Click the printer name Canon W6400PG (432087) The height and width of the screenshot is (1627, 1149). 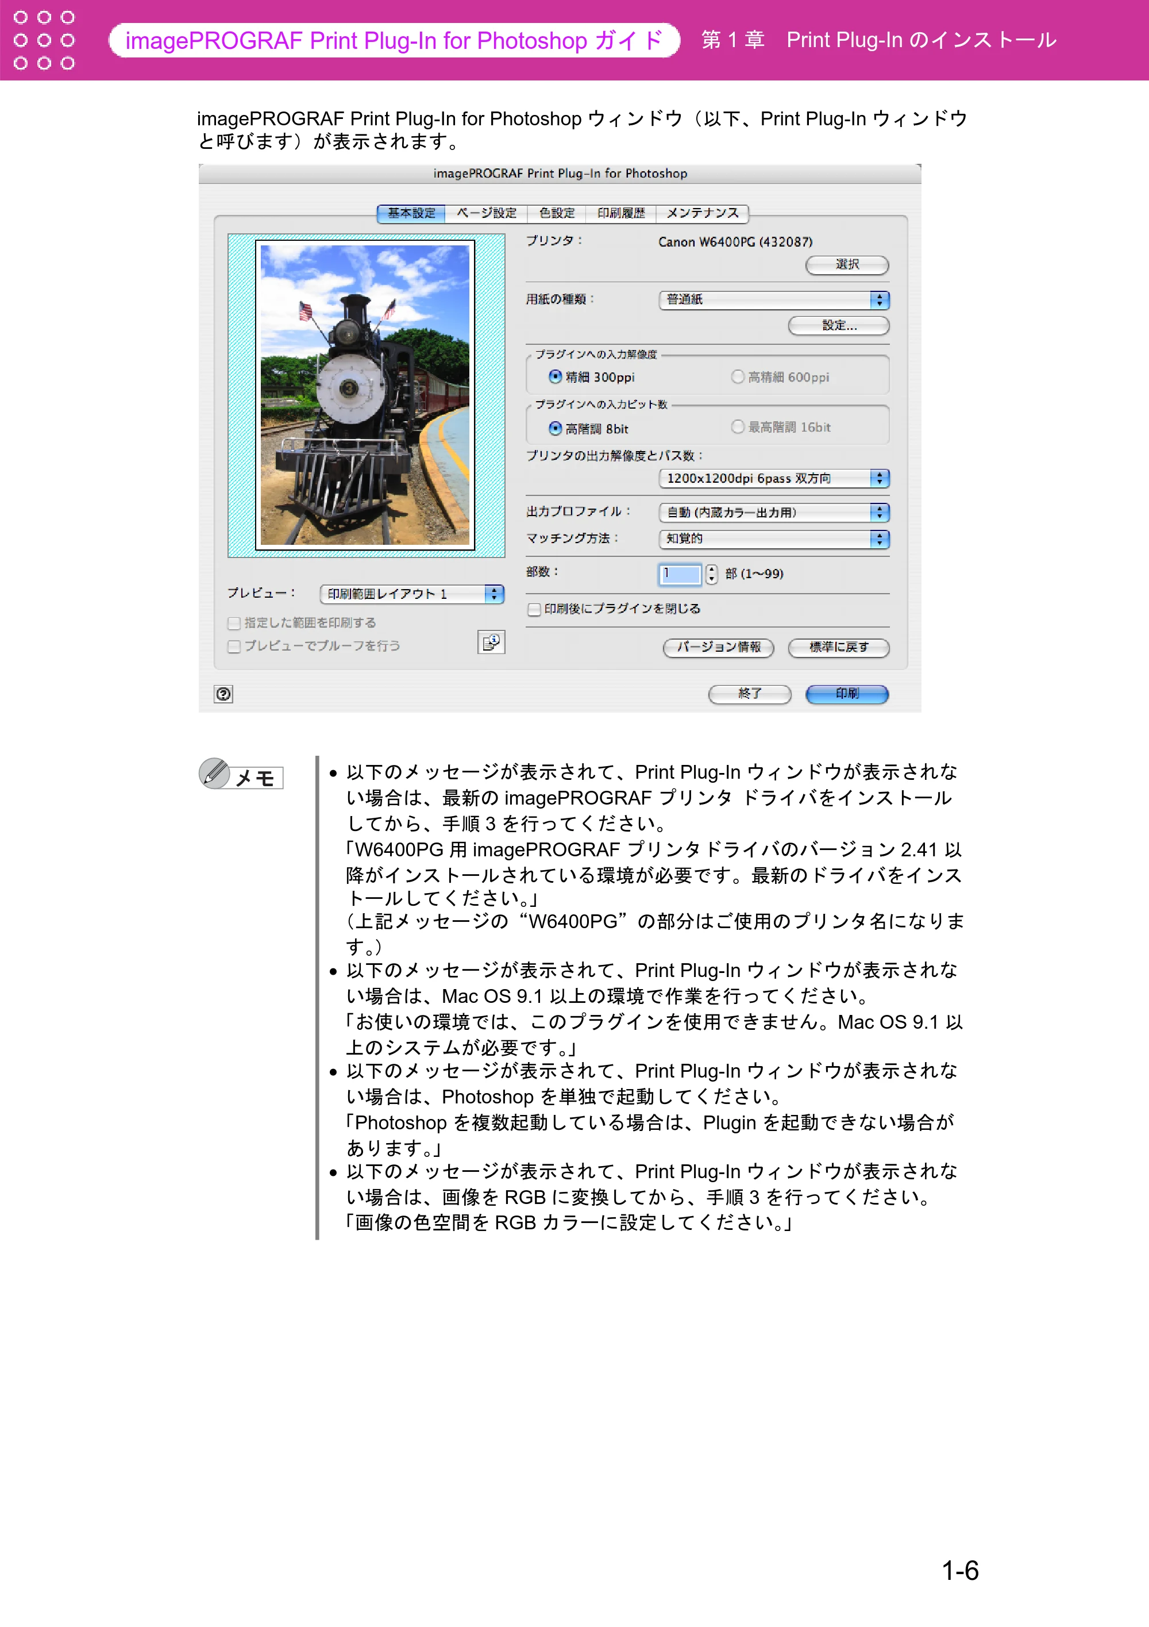point(735,243)
